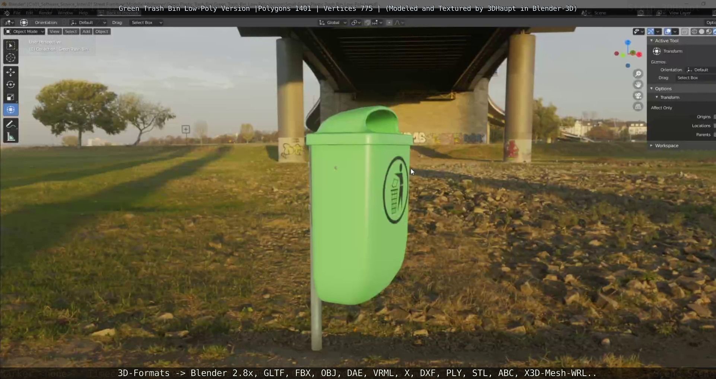Toggle proportional editing in header

(x=389, y=23)
